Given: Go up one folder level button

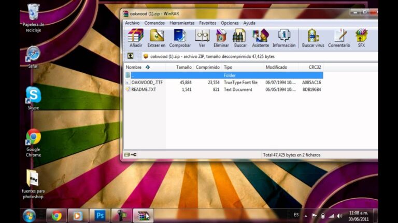Looking at the screenshot, I should point(131,56).
